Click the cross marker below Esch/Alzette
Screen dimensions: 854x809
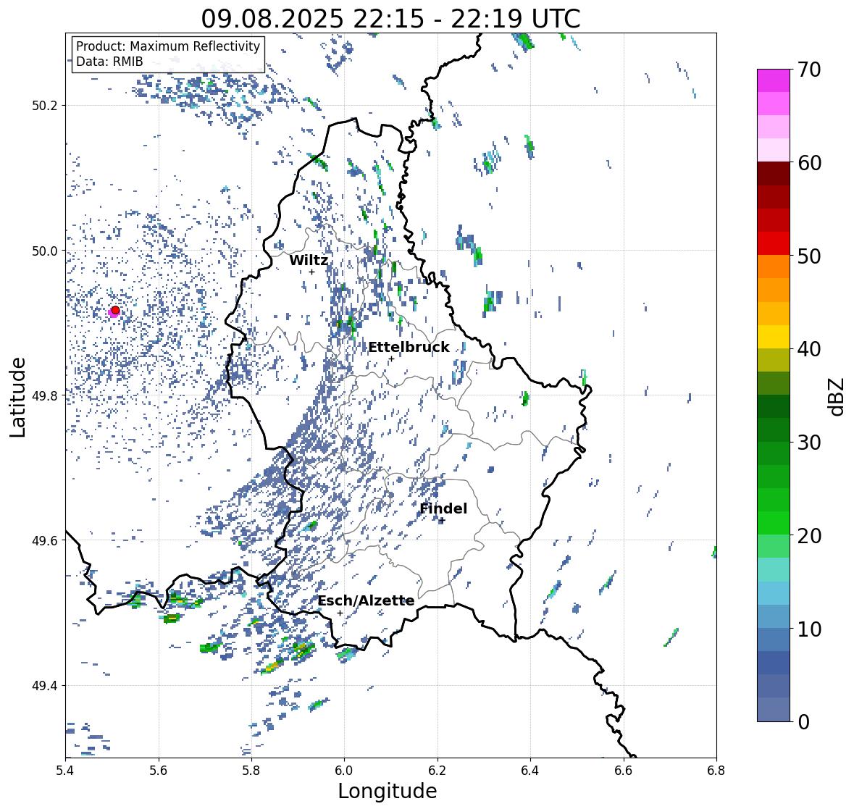pos(340,613)
